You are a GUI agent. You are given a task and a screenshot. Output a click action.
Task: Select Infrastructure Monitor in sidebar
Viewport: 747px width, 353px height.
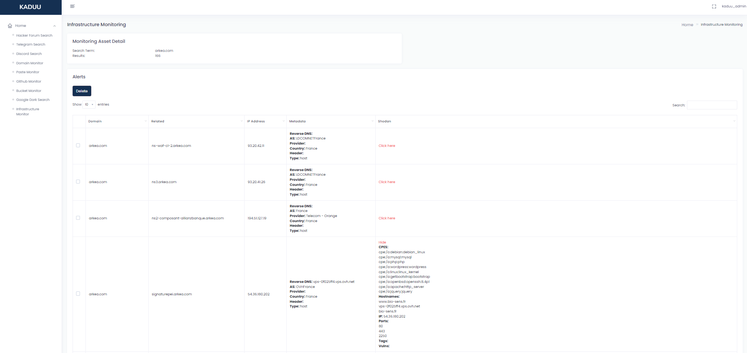[x=28, y=111]
